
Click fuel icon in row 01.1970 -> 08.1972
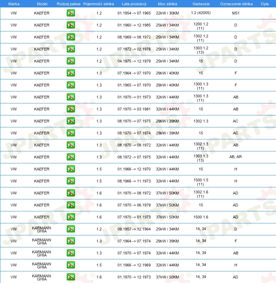coord(71,193)
